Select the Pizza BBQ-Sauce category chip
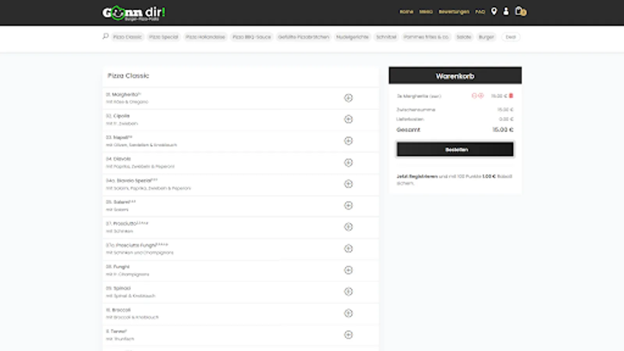The height and width of the screenshot is (351, 624). pyautogui.click(x=252, y=37)
